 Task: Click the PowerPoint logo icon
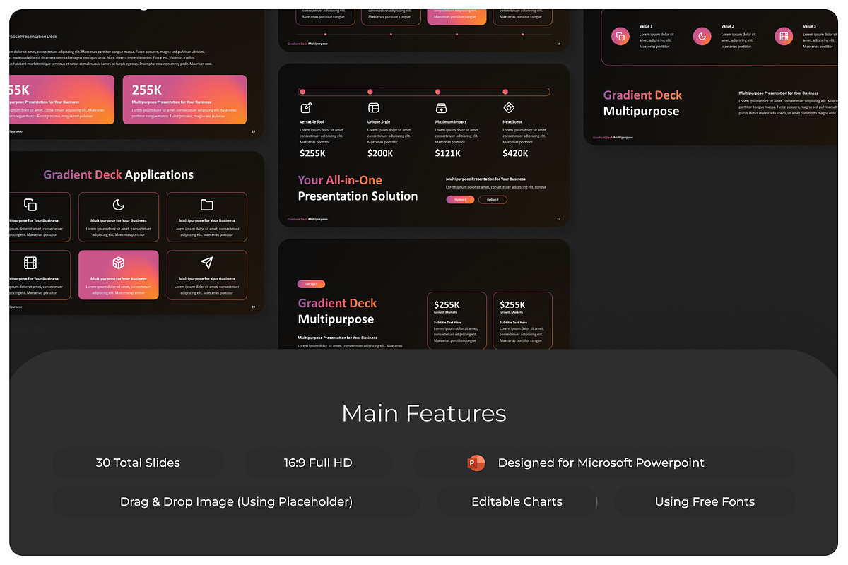tap(476, 463)
